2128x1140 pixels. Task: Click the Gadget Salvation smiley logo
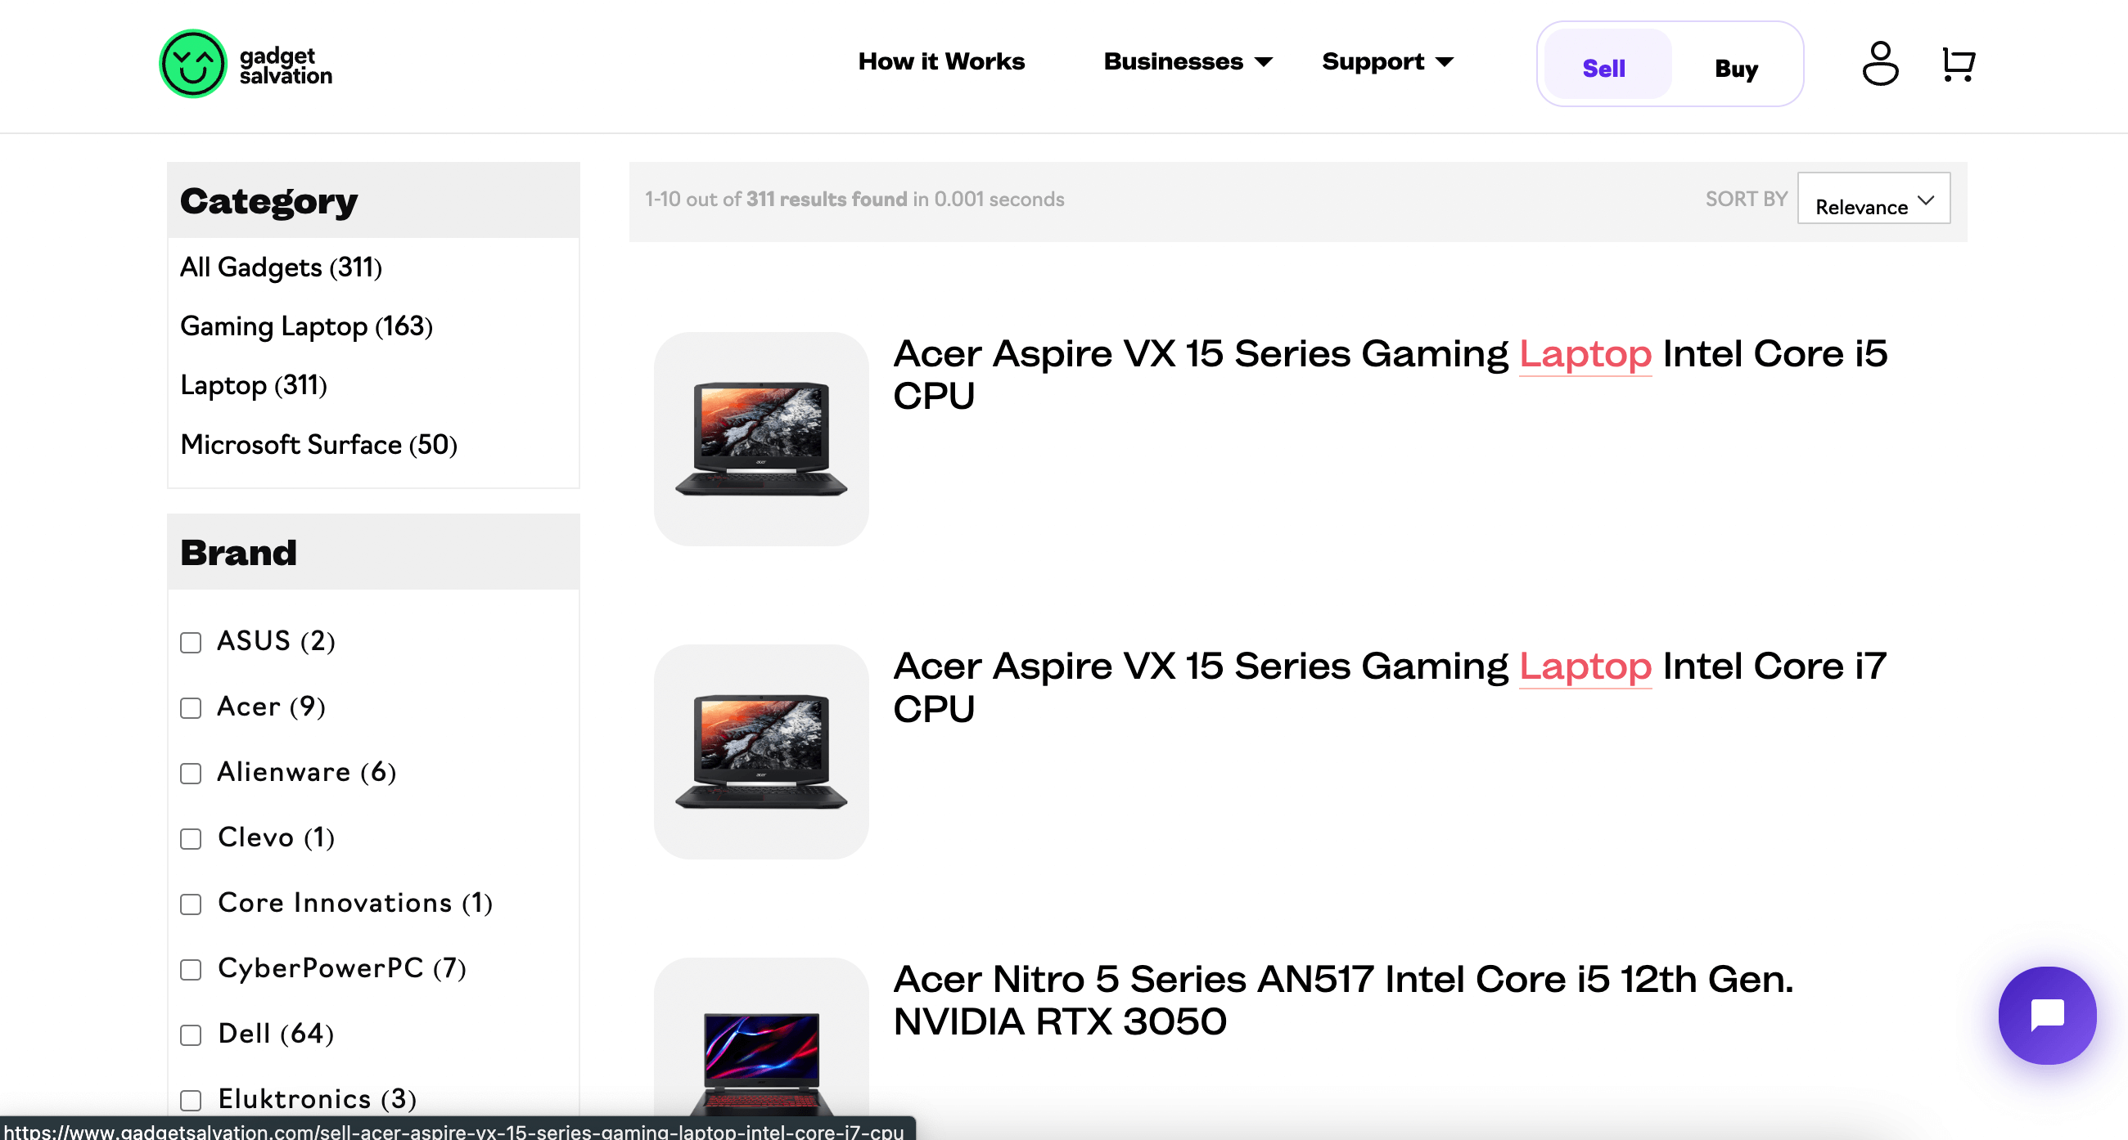[x=192, y=65]
